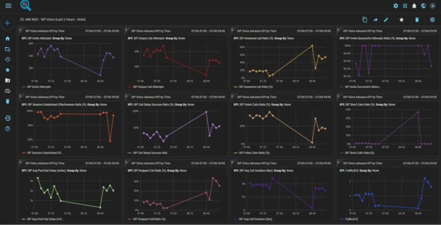Copy the dashboard using the copy icon
441x225 pixels.
click(365, 20)
